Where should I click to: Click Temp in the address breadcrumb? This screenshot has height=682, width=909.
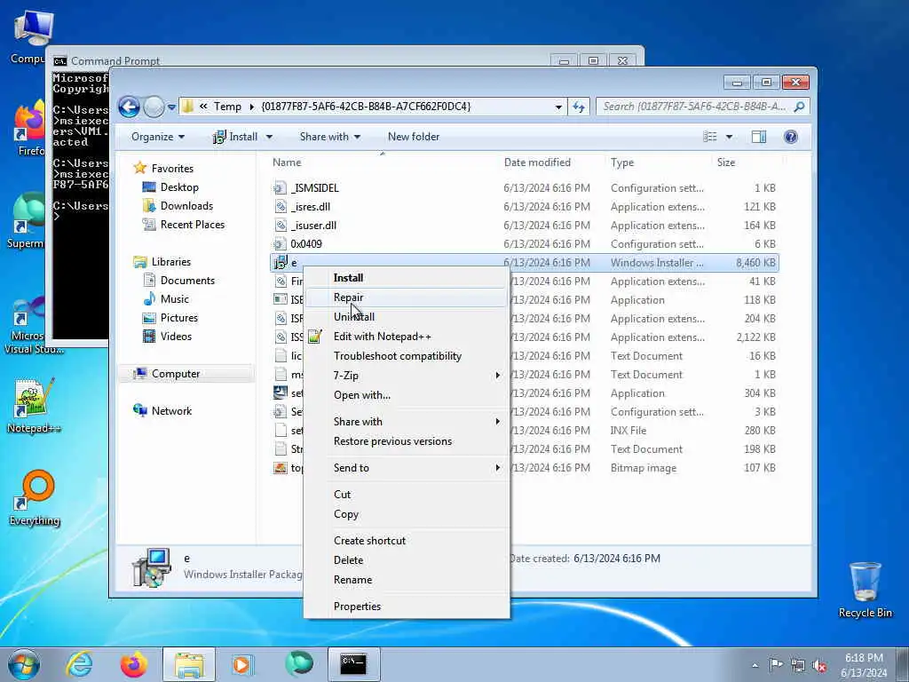(x=227, y=107)
